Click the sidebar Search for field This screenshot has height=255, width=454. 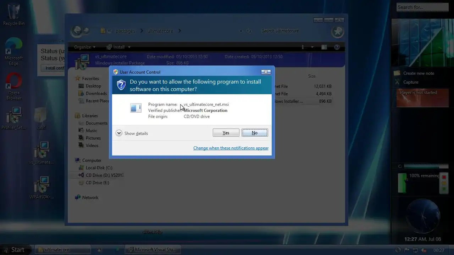(x=423, y=7)
